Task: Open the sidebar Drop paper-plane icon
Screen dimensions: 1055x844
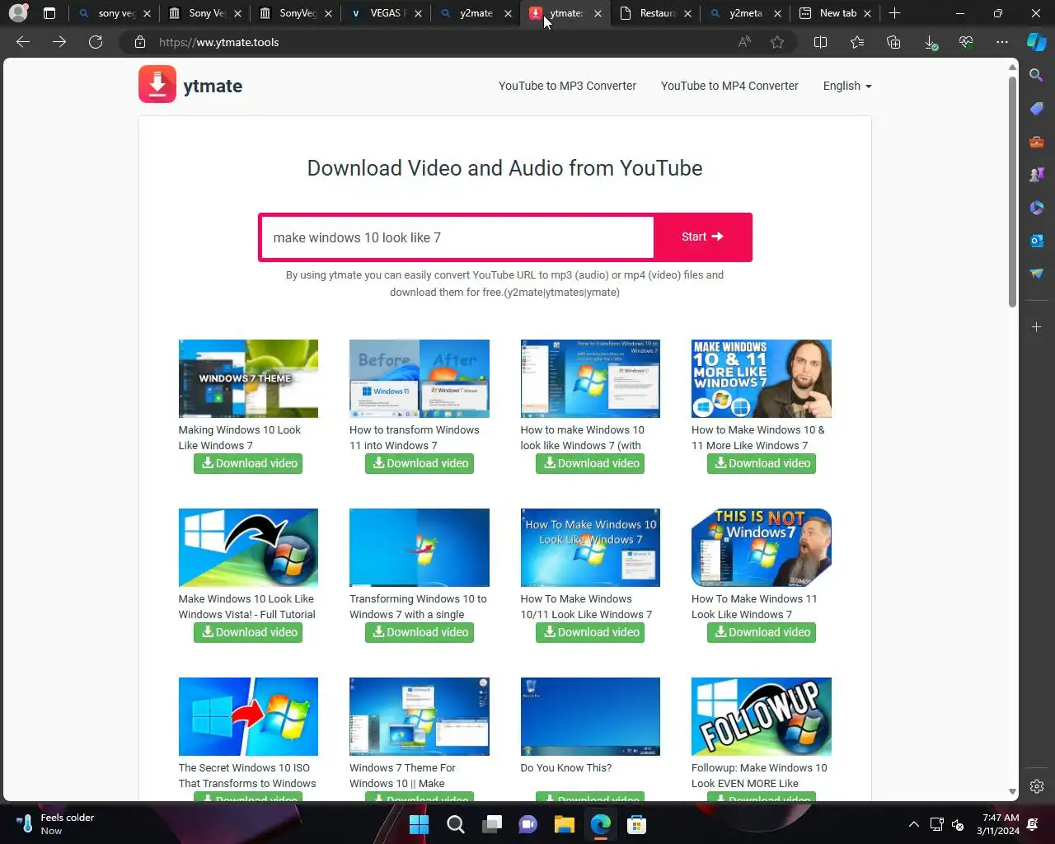Action: (1037, 274)
